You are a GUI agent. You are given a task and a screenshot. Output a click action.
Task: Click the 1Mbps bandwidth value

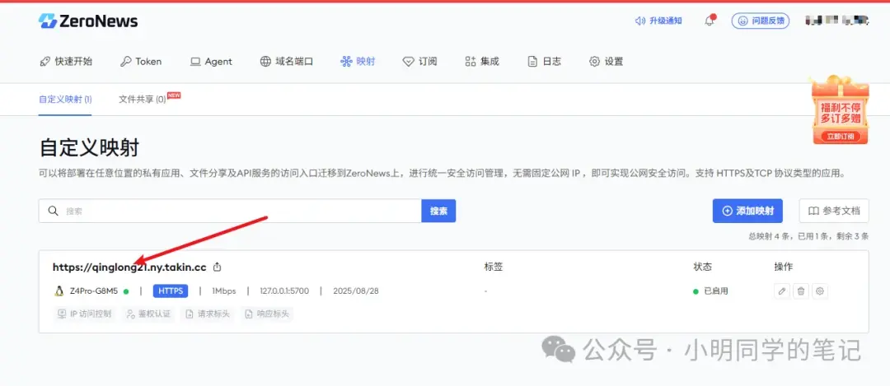point(223,291)
